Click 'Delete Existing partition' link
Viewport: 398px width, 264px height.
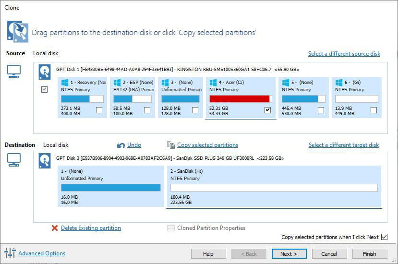pos(91,228)
